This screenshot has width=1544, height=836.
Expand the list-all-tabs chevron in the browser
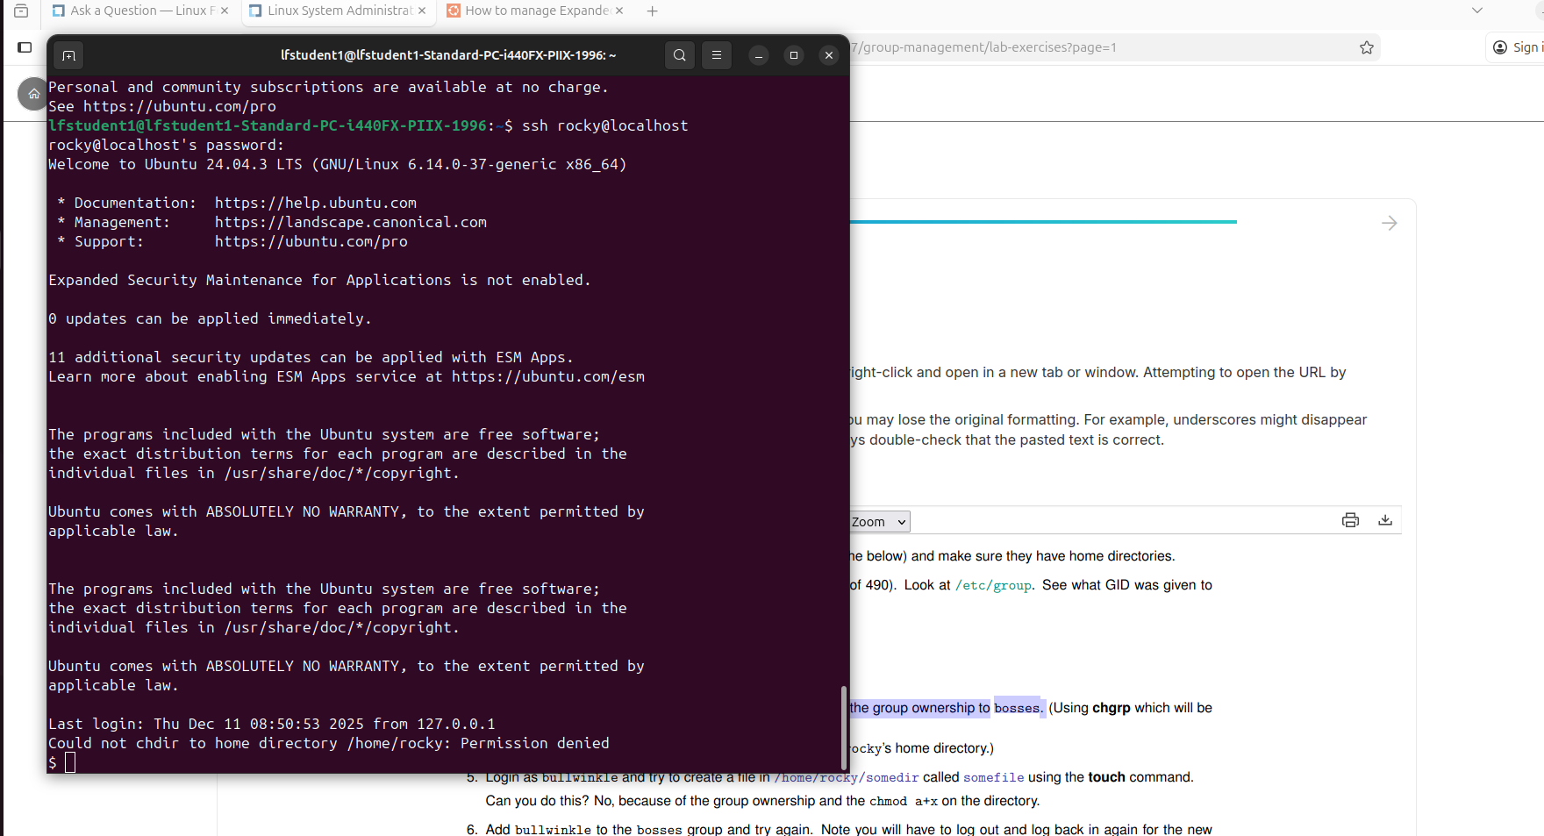[x=1477, y=11]
